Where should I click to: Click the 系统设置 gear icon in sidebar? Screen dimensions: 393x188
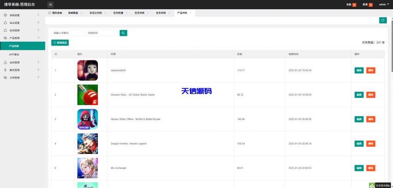[x=5, y=15]
